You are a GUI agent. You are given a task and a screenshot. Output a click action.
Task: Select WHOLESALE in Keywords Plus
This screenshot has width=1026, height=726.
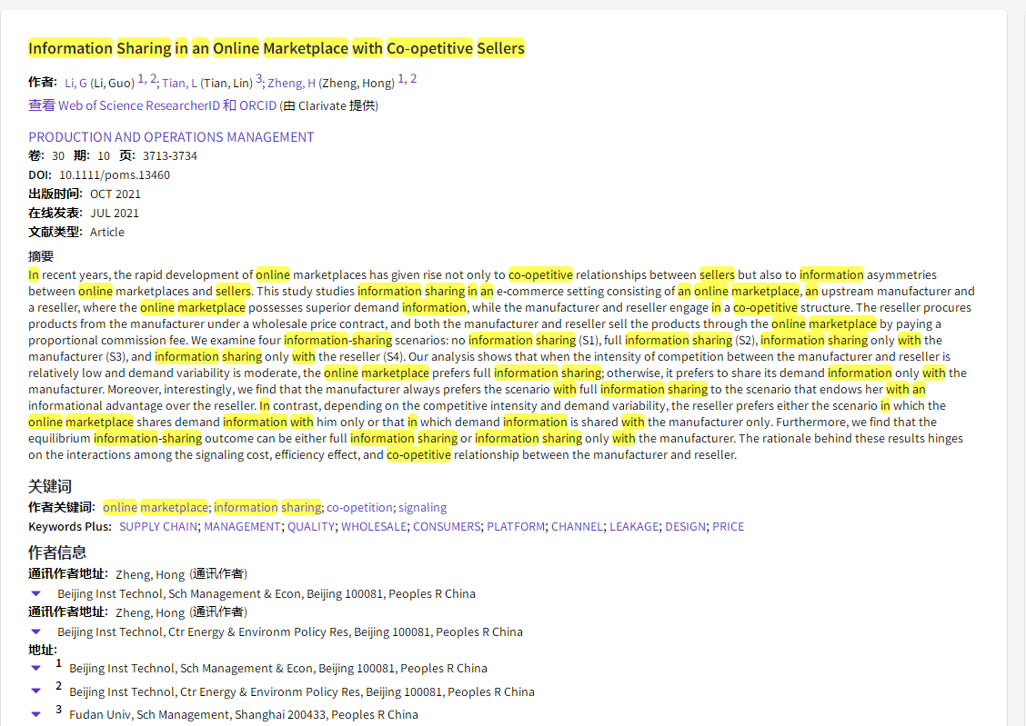point(374,526)
